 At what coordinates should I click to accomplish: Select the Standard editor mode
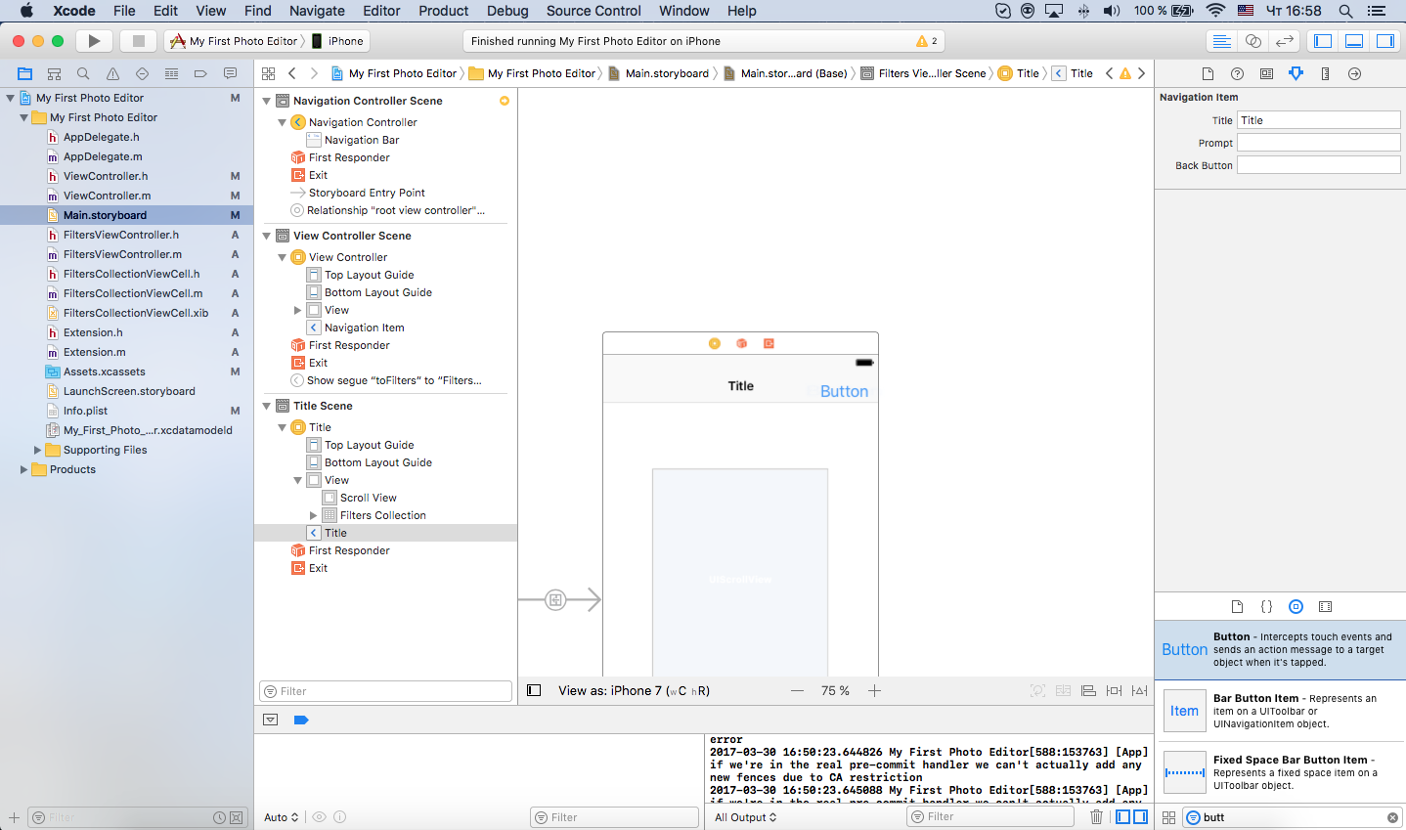click(x=1221, y=41)
